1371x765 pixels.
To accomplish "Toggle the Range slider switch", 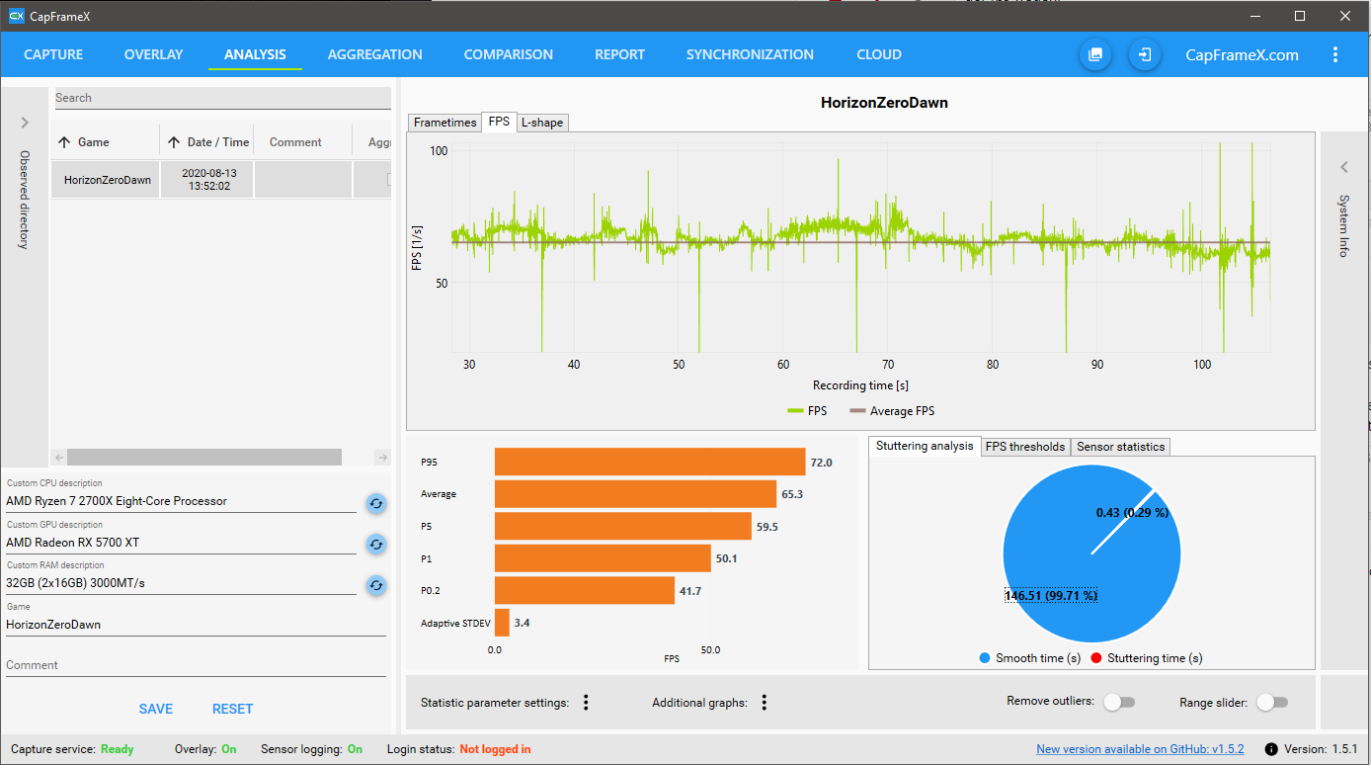I will pos(1272,702).
